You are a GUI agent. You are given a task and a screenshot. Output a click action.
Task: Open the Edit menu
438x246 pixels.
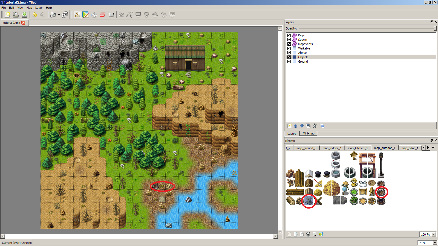[11, 8]
